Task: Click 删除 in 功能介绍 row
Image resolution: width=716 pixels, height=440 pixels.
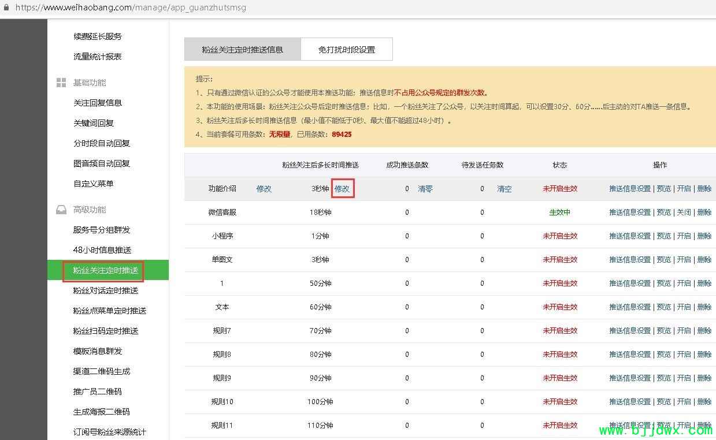Action: tap(704, 189)
